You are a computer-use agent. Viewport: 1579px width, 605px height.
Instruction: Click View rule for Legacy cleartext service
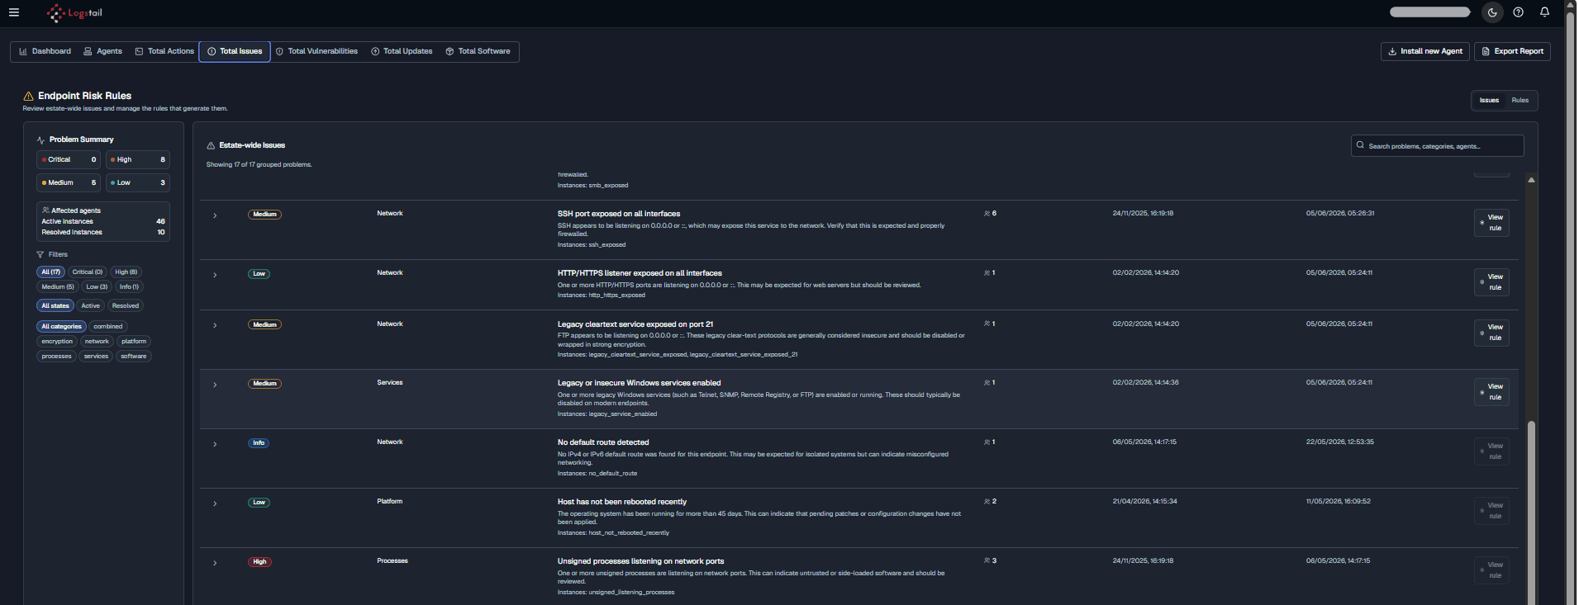[x=1492, y=333]
